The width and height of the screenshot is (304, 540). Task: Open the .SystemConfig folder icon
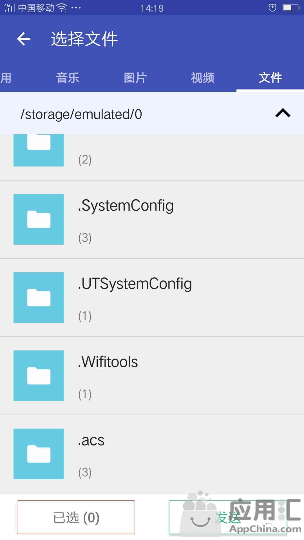pos(39,219)
